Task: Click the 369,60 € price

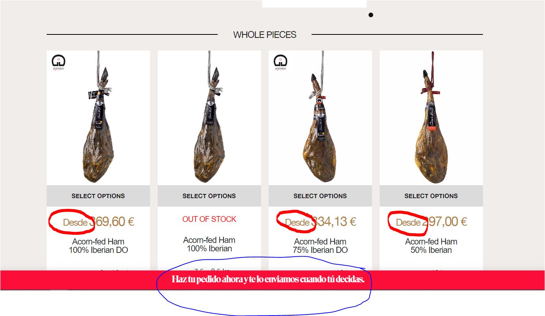Action: pyautogui.click(x=112, y=222)
